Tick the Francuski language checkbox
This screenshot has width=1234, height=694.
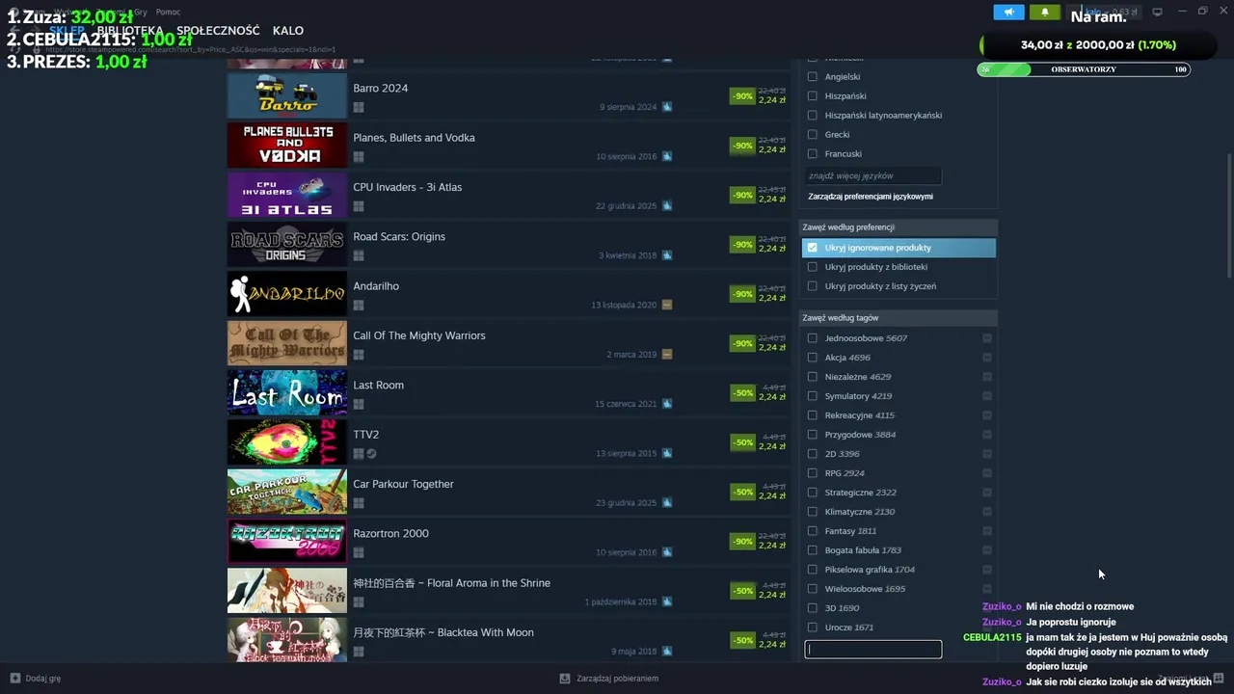pyautogui.click(x=813, y=154)
